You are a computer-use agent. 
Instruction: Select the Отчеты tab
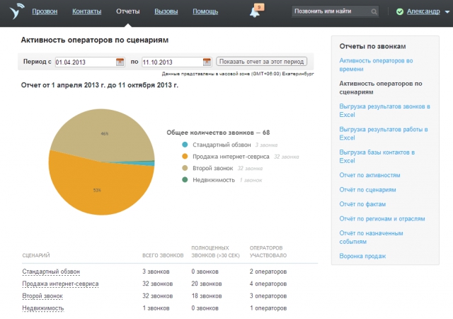[x=127, y=11]
